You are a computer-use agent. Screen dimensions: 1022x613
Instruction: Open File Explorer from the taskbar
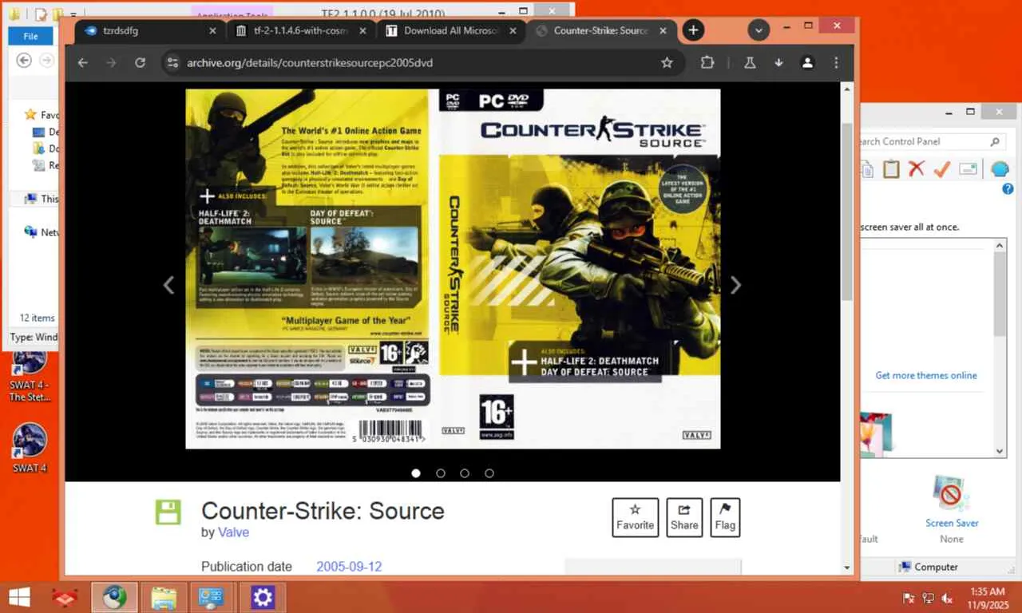(x=164, y=597)
